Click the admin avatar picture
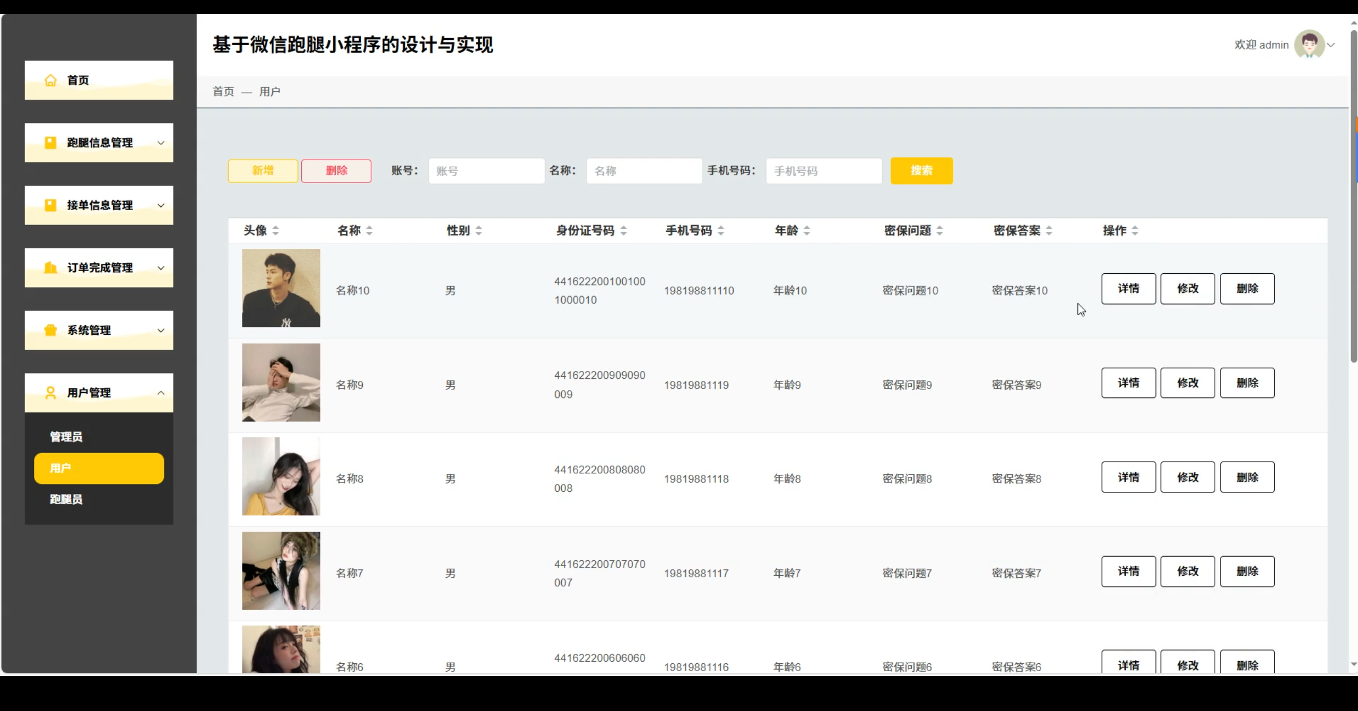 (x=1309, y=45)
